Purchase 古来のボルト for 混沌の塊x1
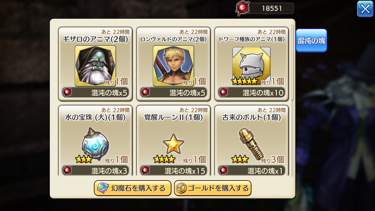The height and width of the screenshot is (211, 375). 251,170
